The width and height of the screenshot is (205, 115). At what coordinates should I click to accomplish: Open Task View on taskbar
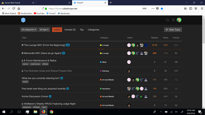point(19,112)
